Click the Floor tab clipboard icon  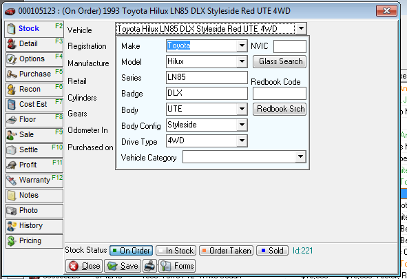click(12, 120)
